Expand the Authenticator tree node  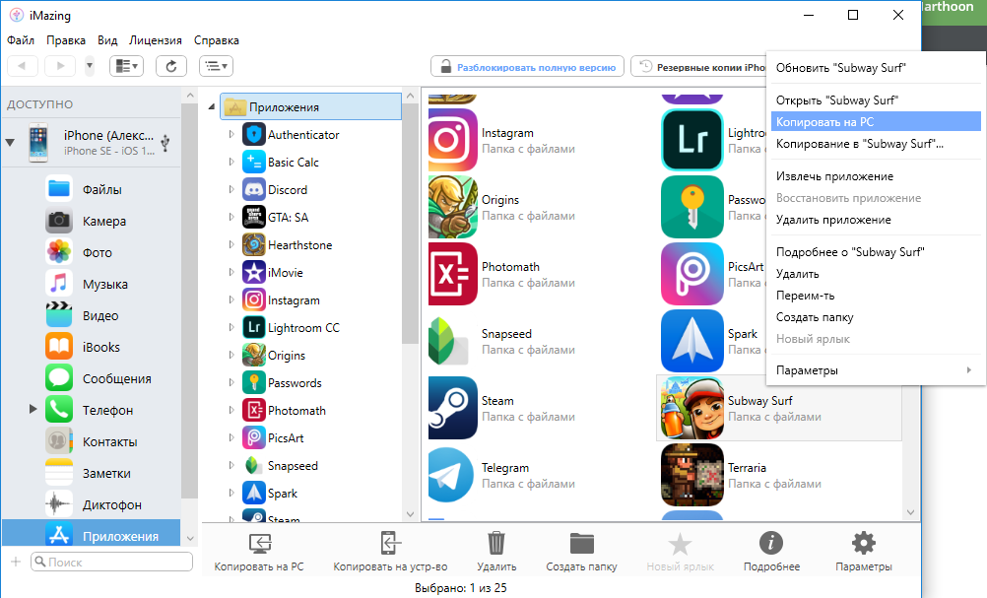(231, 134)
